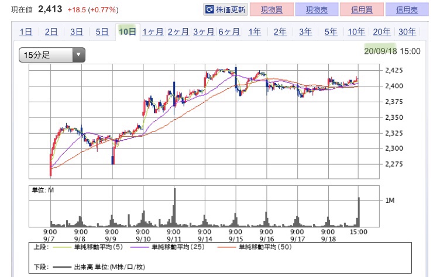This screenshot has height=277, width=433.
Task: Click the 9/11 volume spike bar
Action: click(x=174, y=207)
